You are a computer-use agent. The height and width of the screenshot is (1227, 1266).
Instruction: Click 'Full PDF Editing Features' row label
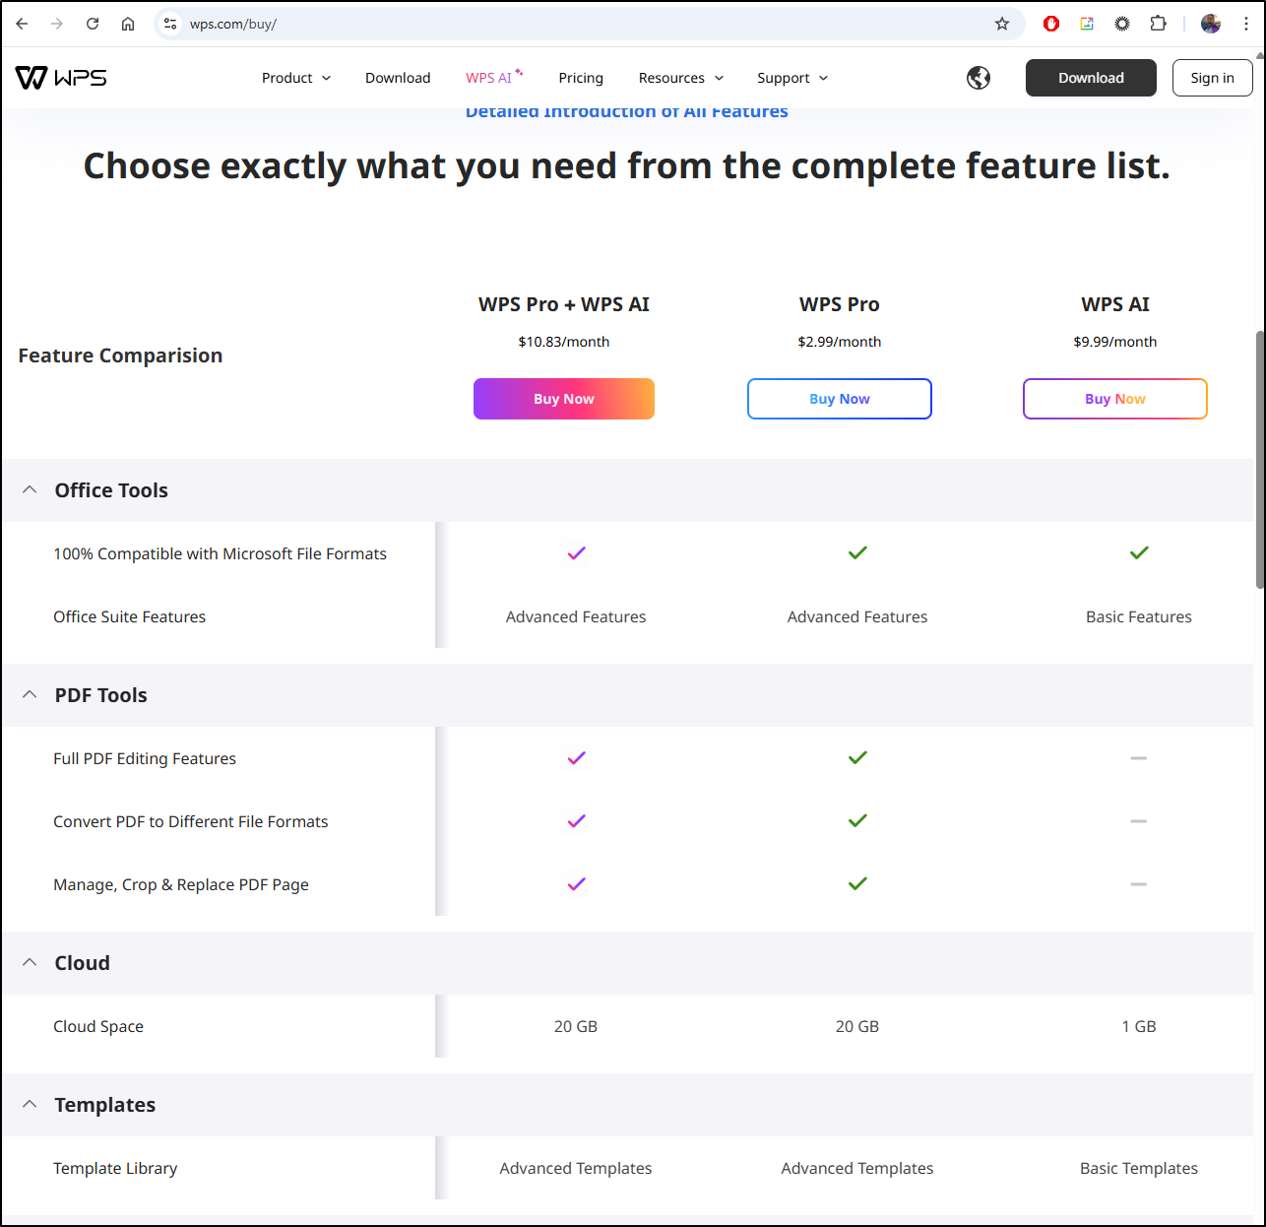coord(145,758)
